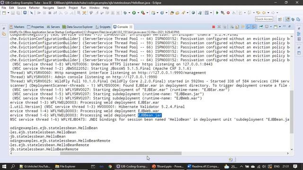Open the Project menu
The image size is (303, 170).
pos(73,8)
